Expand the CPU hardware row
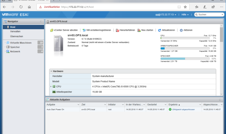The height and width of the screenshot is (134, 226). click(51, 86)
